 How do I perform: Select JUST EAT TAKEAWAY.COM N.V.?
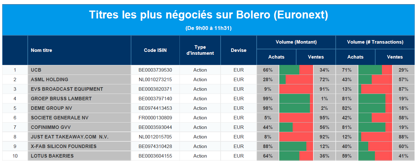(x=69, y=137)
